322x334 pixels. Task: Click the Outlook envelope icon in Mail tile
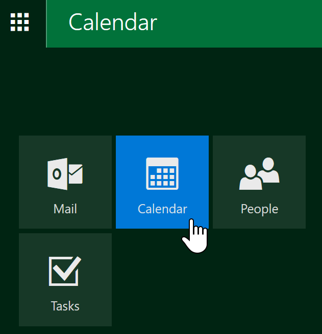click(x=65, y=174)
